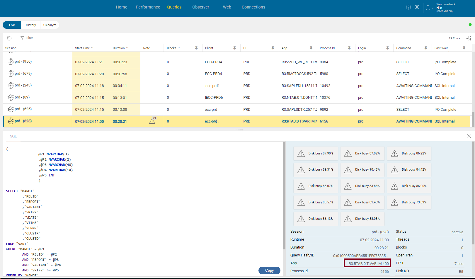Open the help question mark icon
The width and height of the screenshot is (475, 279).
(408, 7)
